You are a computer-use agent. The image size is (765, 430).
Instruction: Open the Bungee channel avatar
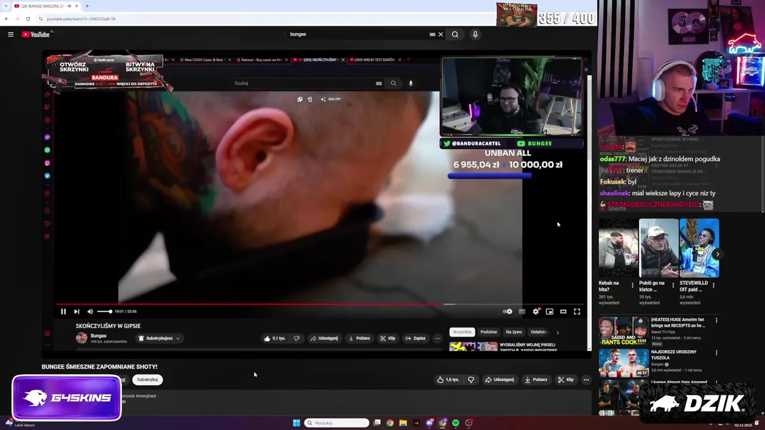[x=81, y=338]
